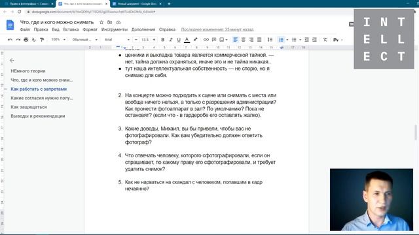This screenshot has height=235, width=419.
Task: Go to outline heading Что, где и кого можно сним…
Action: [x=42, y=80]
